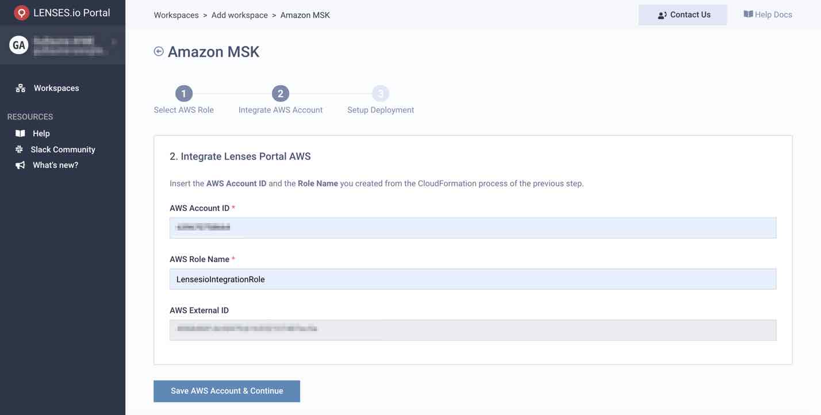Click the '2. Integrate Lenses Portal AWS' heading
Image resolution: width=821 pixels, height=415 pixels.
point(240,156)
